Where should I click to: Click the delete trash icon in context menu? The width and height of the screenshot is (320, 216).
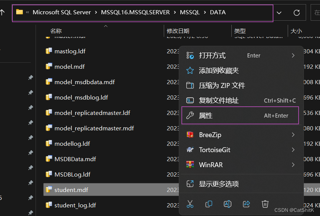click(x=265, y=204)
